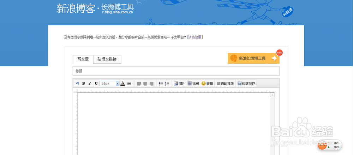The image size is (353, 155).
Task: Insert a picture via 图片
Action: (179, 84)
